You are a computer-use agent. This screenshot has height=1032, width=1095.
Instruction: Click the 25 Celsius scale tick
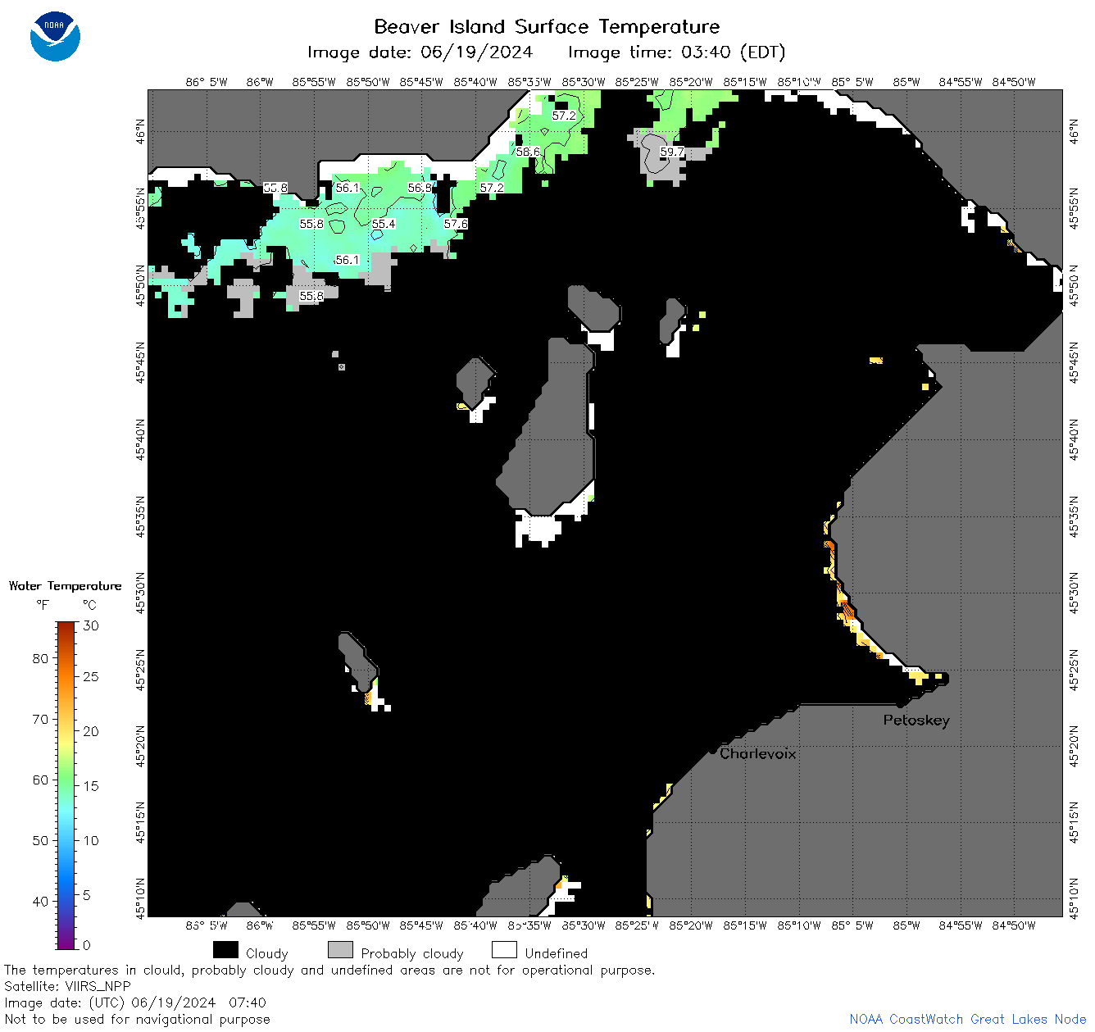(x=91, y=676)
